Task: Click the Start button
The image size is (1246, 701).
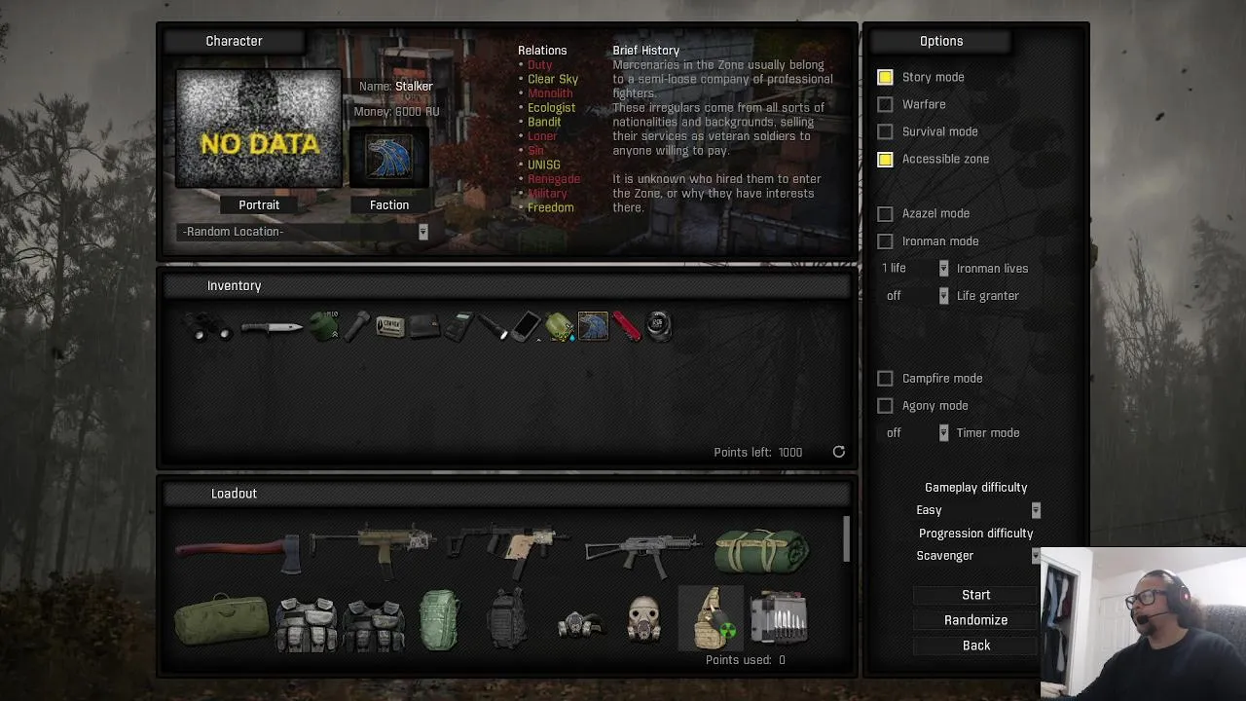Action: coord(976,595)
